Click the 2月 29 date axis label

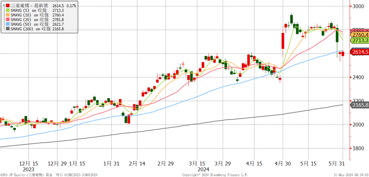(x=166, y=164)
